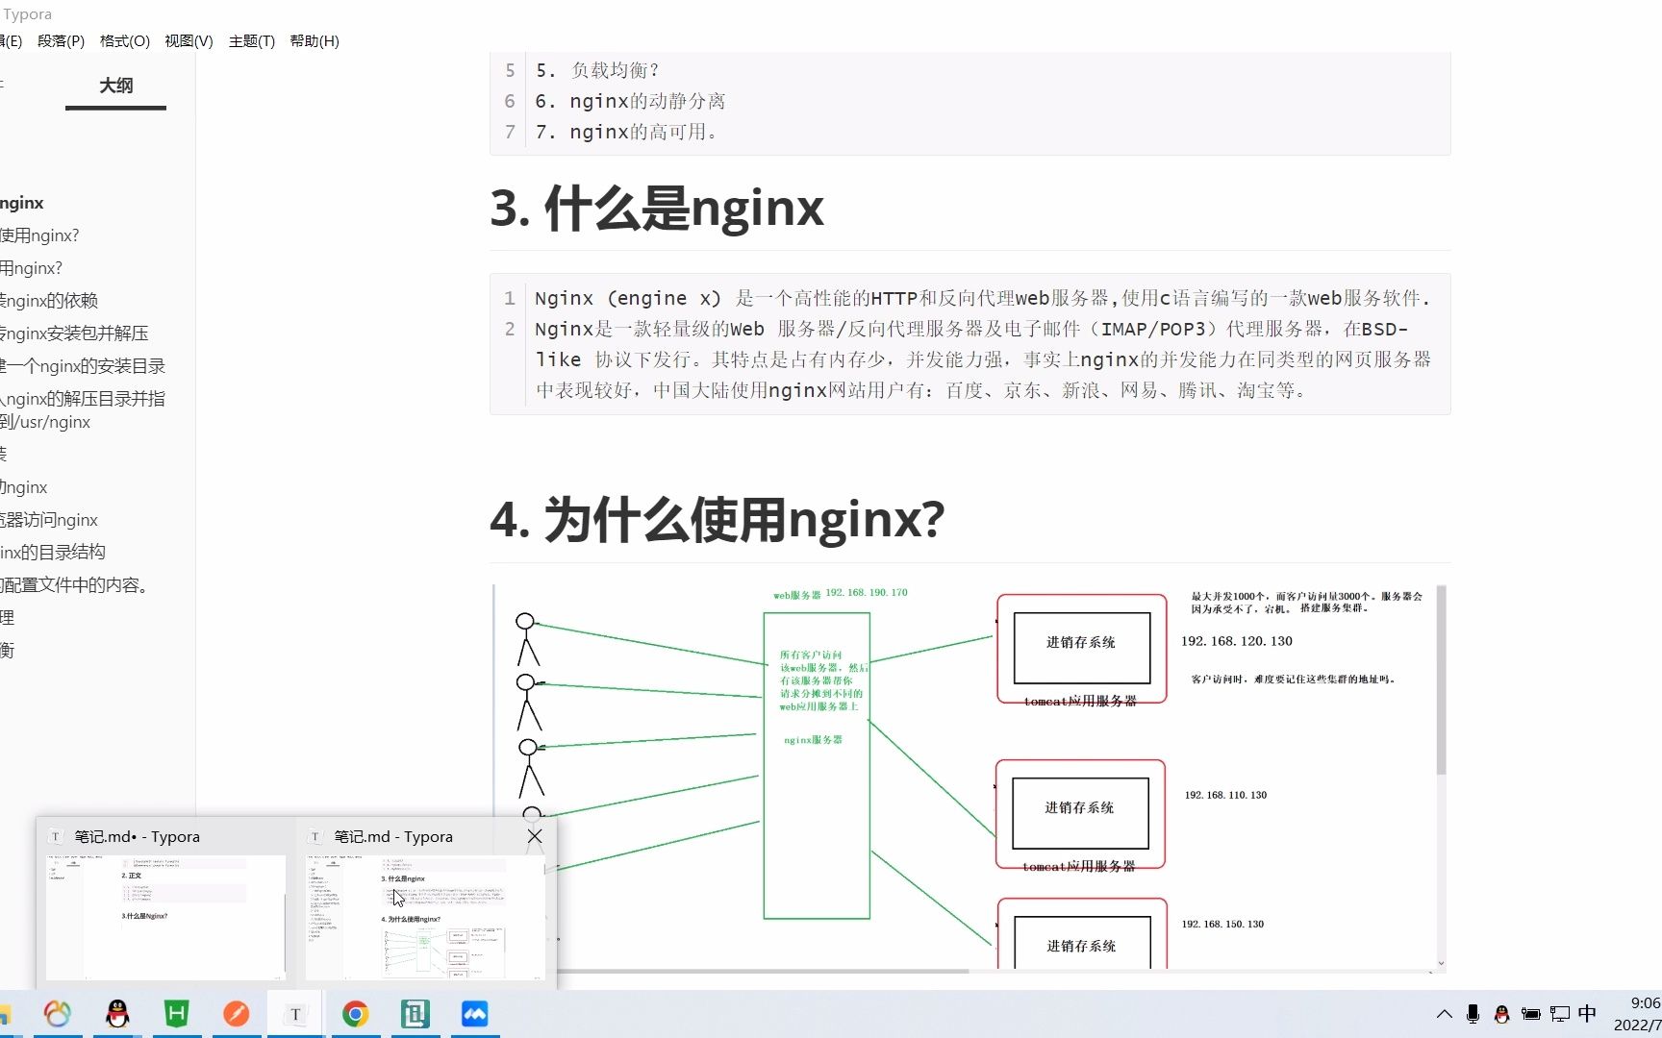1662x1038 pixels.
Task: Jump to 浏览器访问nginx in the outline
Action: coord(49,519)
